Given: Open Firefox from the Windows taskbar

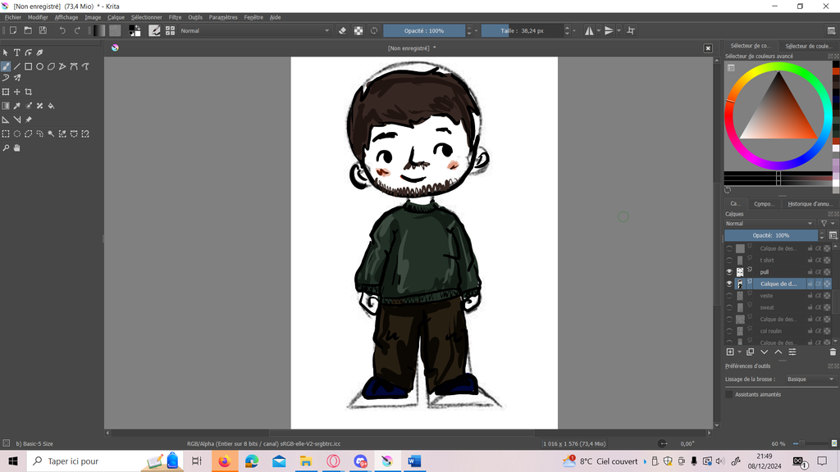Looking at the screenshot, I should [x=224, y=461].
